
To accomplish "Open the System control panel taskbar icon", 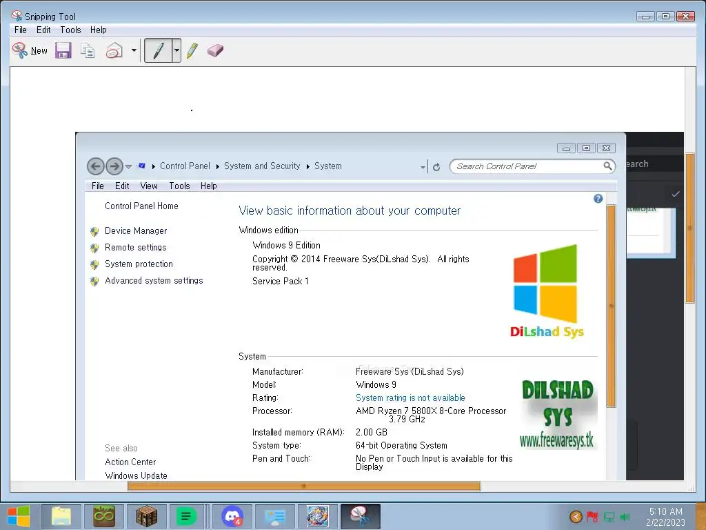I will coord(274,516).
